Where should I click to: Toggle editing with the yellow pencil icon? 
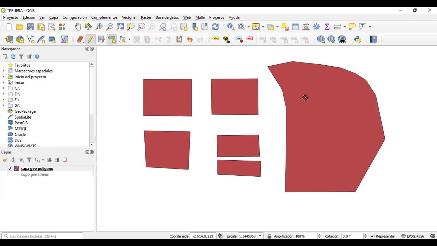tap(90, 40)
